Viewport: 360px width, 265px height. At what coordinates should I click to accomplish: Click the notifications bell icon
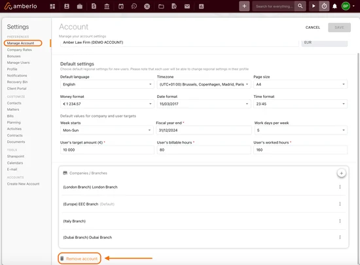point(334,7)
